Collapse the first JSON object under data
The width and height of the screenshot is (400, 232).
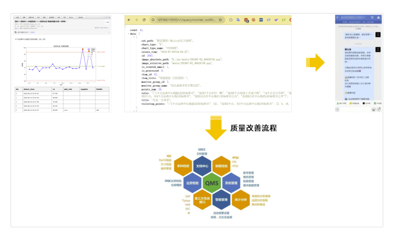[133, 37]
